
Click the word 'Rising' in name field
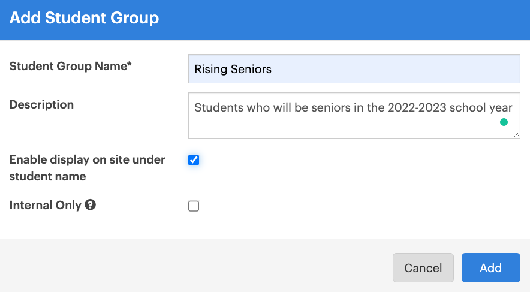coord(211,70)
